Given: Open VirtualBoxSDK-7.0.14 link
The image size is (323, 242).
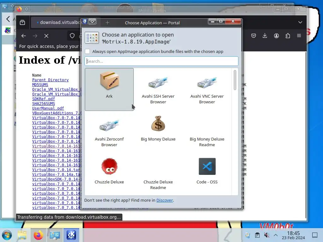Looking at the screenshot, I should coord(57,179).
